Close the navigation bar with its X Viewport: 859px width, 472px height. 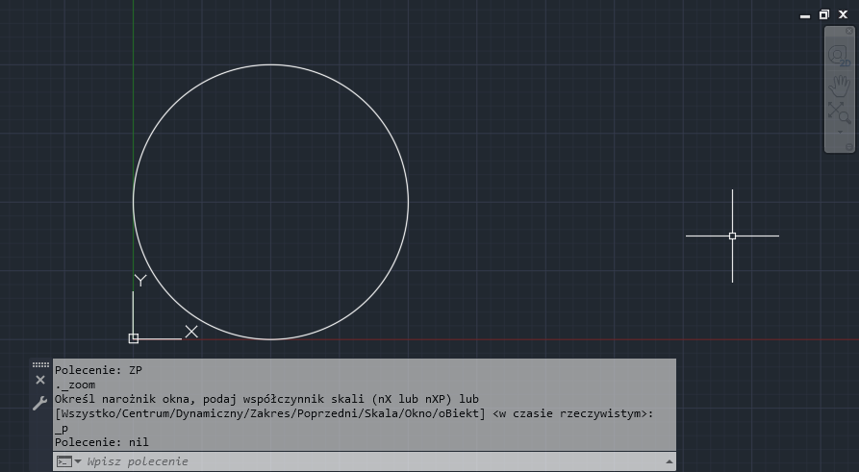(x=849, y=31)
